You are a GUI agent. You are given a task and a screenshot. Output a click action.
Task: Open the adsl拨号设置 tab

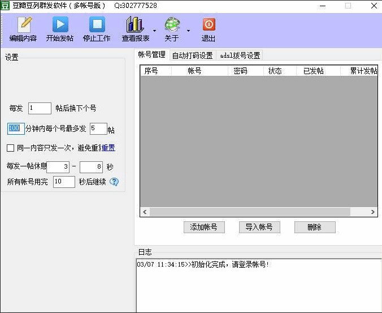coord(240,55)
